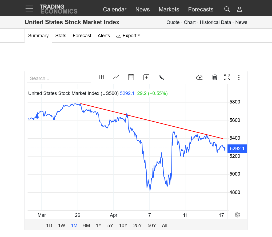Click the Historical Data link
The width and height of the screenshot is (272, 237).
click(215, 22)
